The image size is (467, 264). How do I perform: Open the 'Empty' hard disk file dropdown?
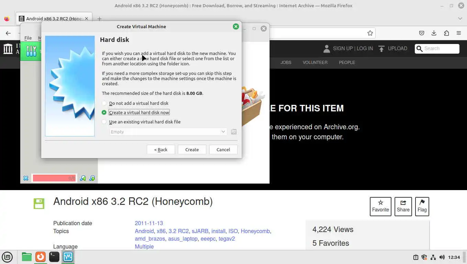[x=168, y=132]
